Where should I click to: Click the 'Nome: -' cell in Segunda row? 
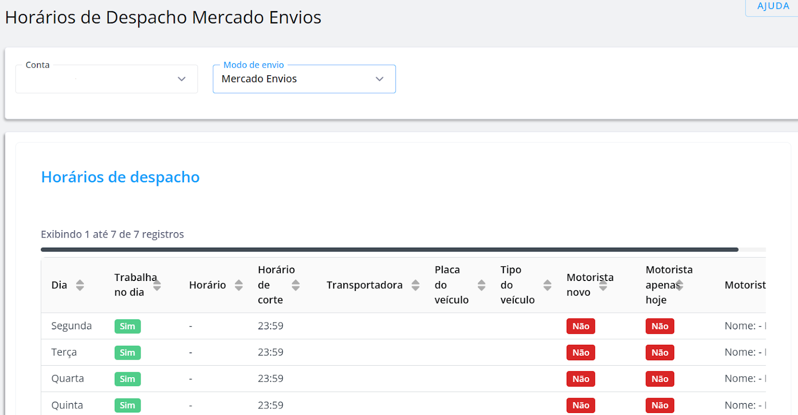click(x=745, y=326)
